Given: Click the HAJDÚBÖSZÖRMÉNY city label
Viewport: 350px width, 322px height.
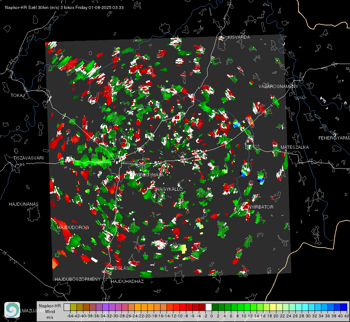Looking at the screenshot, I should [x=78, y=279].
